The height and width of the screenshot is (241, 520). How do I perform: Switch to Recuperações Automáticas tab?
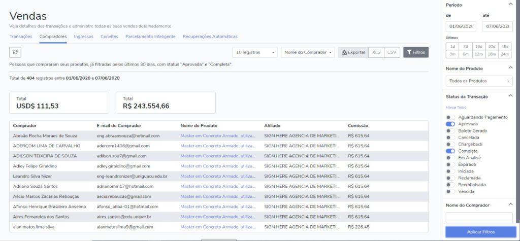click(210, 37)
